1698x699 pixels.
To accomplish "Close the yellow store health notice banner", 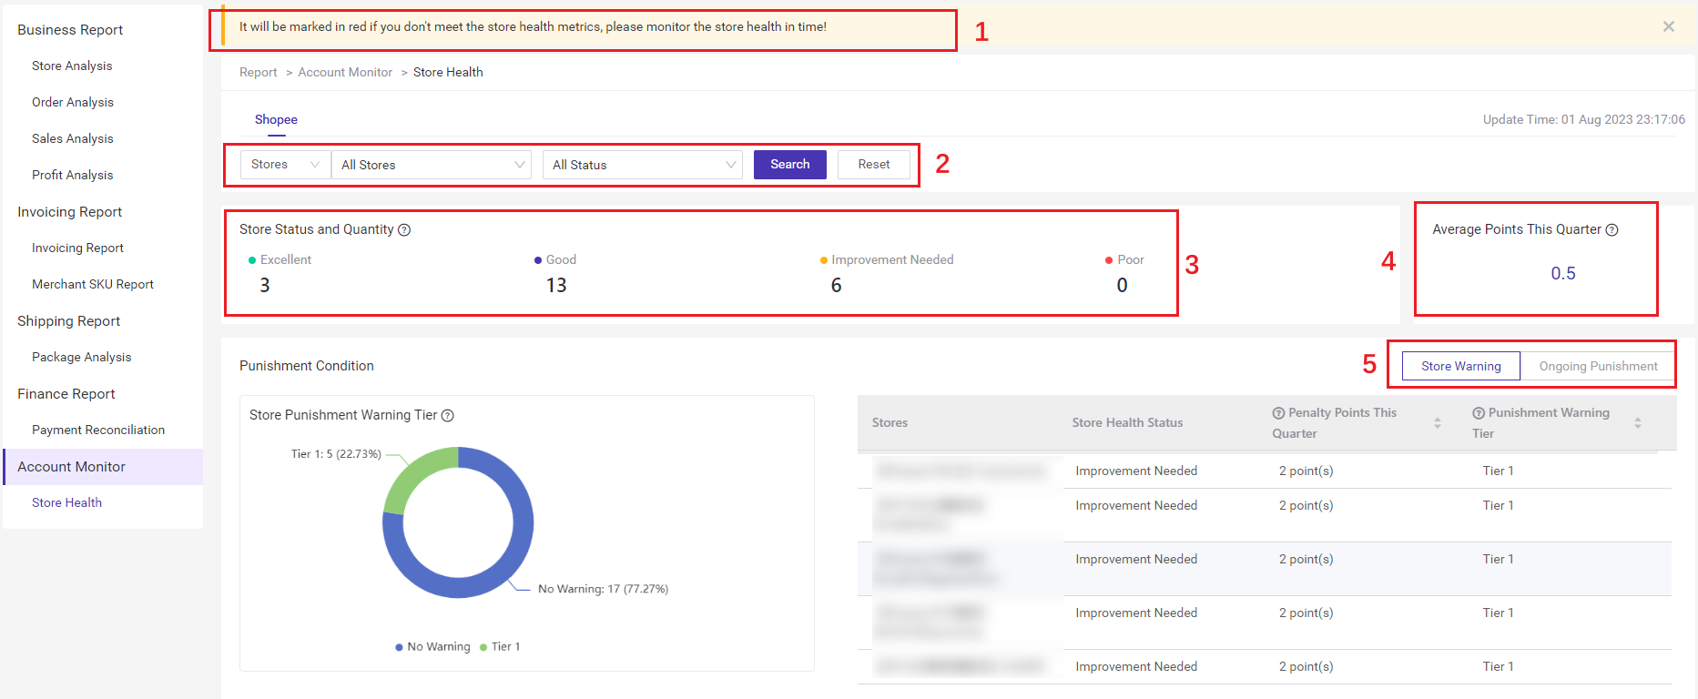I will (1668, 26).
